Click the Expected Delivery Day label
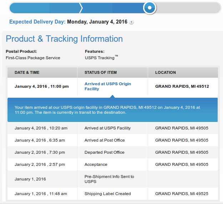 (37, 22)
